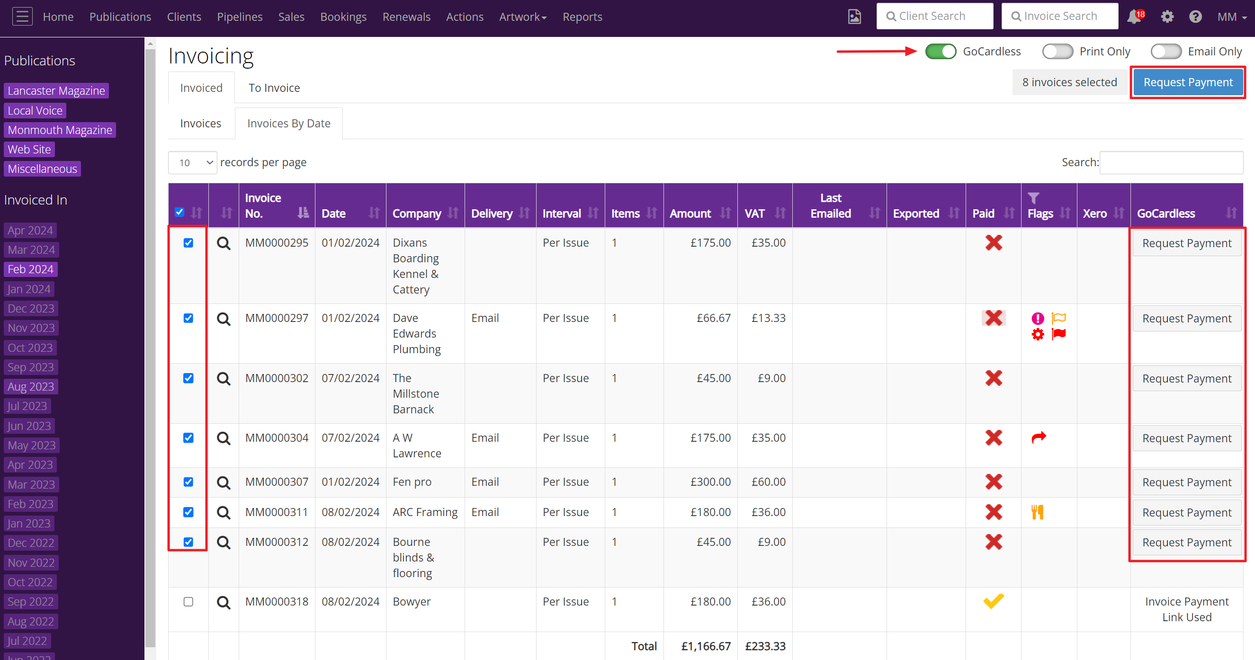Screen dimensions: 1255x660
Task: Uncheck the MM0000312 row checkbox
Action: [188, 542]
